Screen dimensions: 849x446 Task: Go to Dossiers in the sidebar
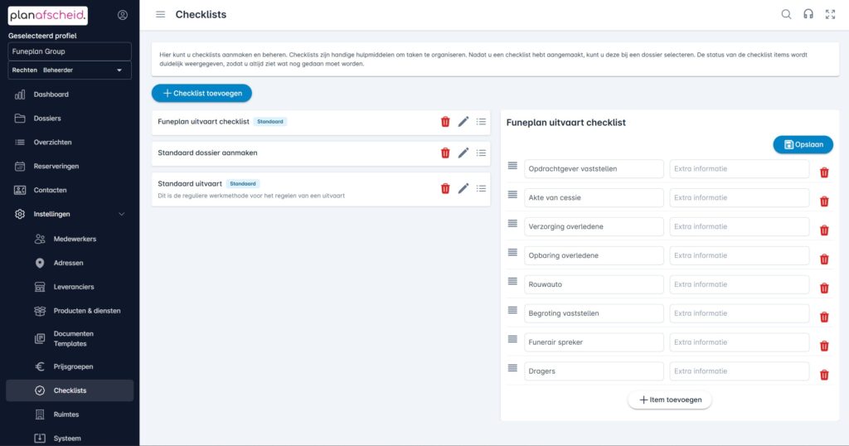(47, 119)
